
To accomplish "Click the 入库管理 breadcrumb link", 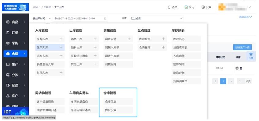I will [46, 7].
